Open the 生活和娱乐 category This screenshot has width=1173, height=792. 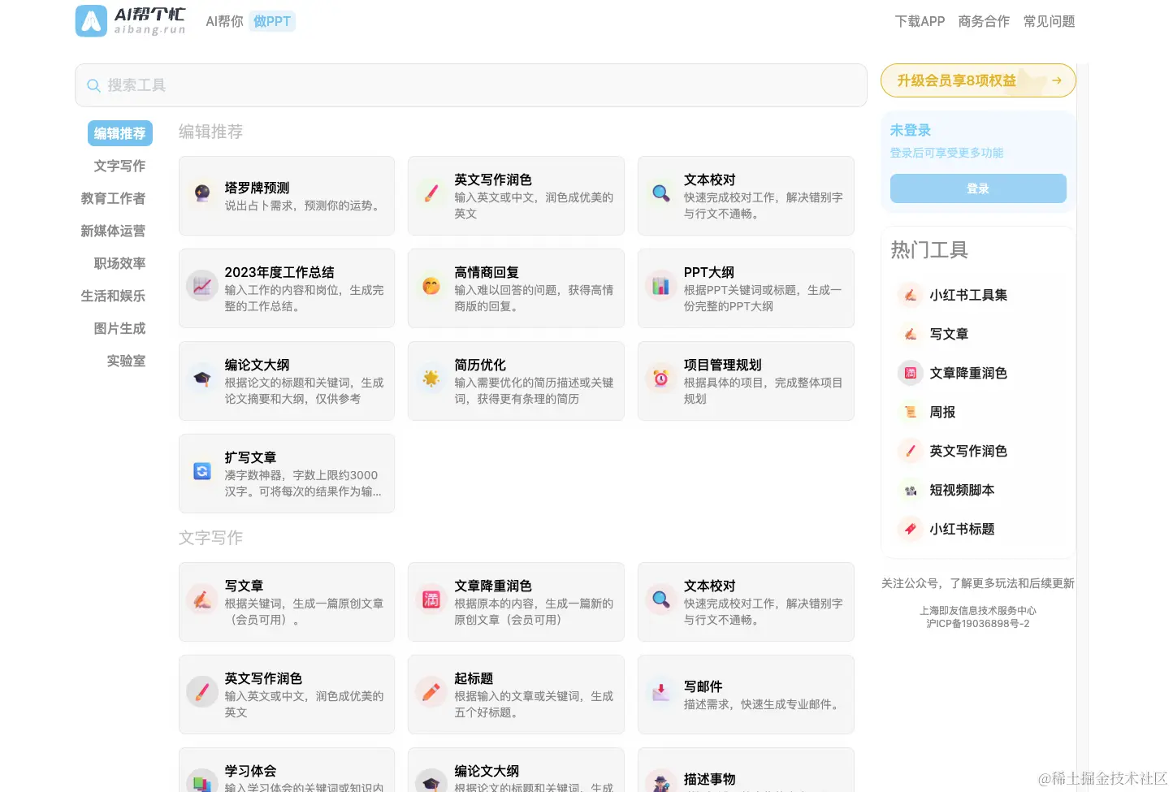pos(114,296)
